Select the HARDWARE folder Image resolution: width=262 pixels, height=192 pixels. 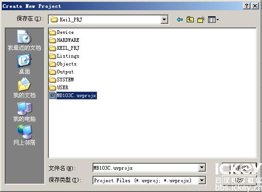(64, 40)
